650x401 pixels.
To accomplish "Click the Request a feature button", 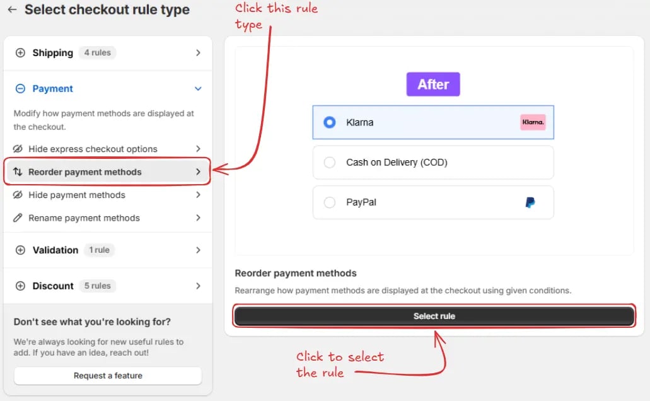I will point(108,376).
